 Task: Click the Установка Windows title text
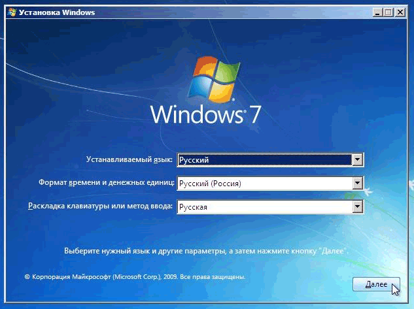pyautogui.click(x=57, y=12)
